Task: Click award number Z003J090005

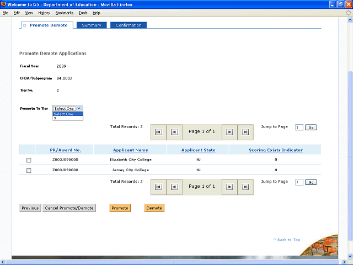Action: 65,160
